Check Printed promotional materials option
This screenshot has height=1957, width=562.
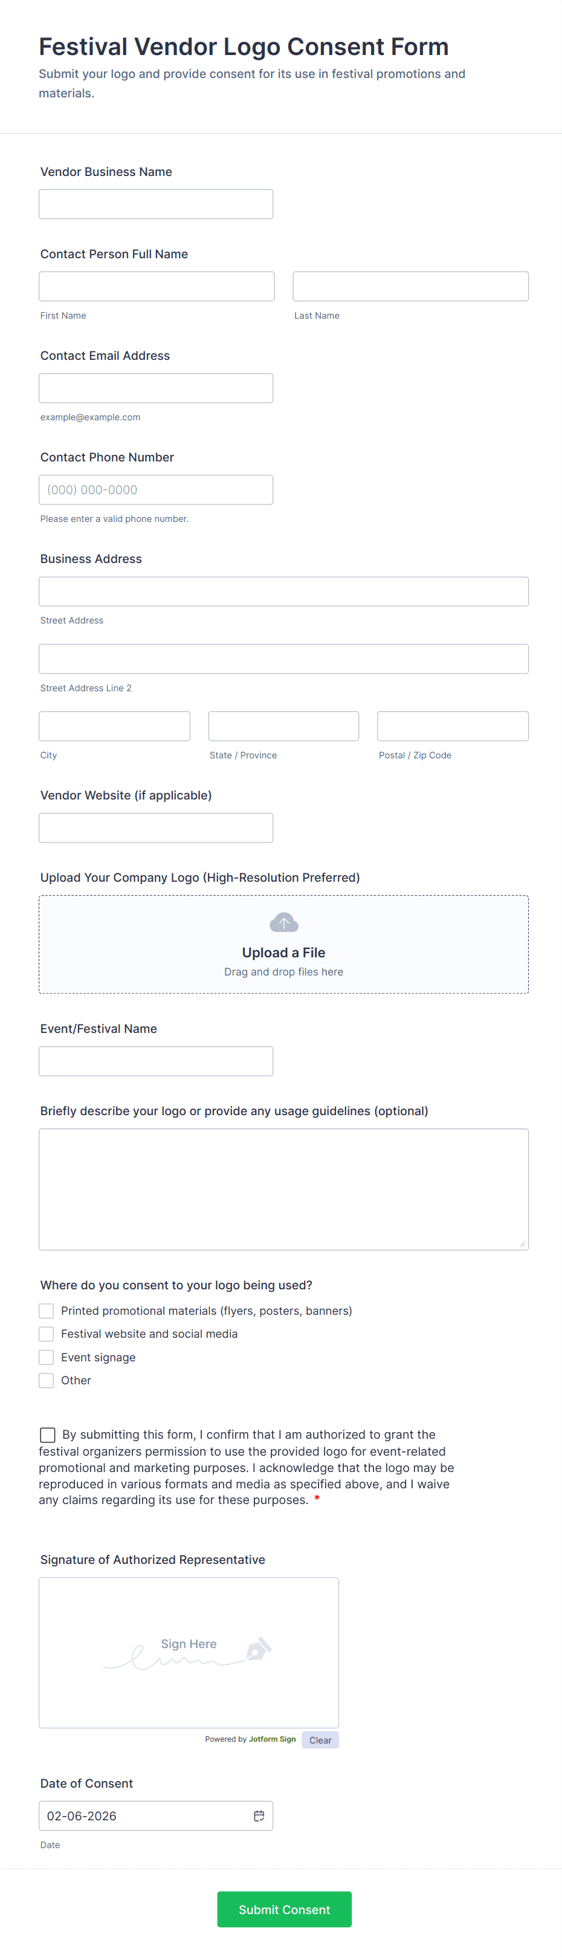(47, 1311)
